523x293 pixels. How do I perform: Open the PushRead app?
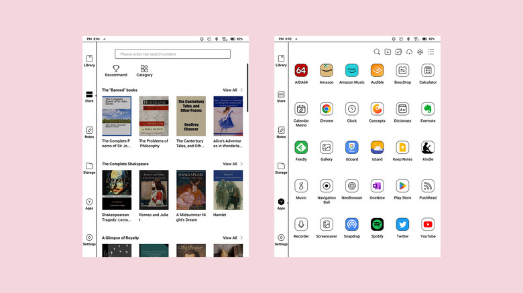coord(428,186)
